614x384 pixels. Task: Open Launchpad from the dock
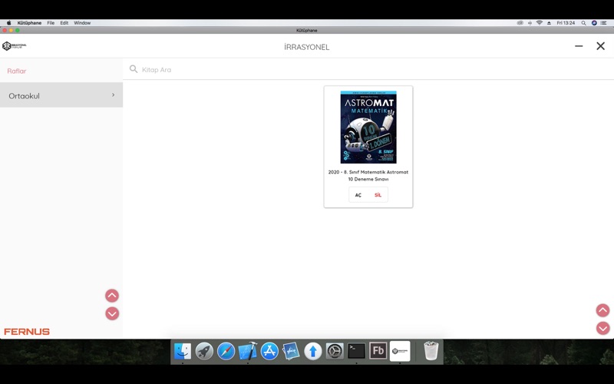click(x=204, y=351)
